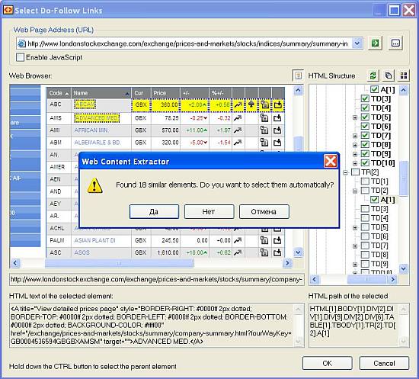Check the TR[2] tree node checkbox
This screenshot has height=379, width=419.
(x=355, y=172)
